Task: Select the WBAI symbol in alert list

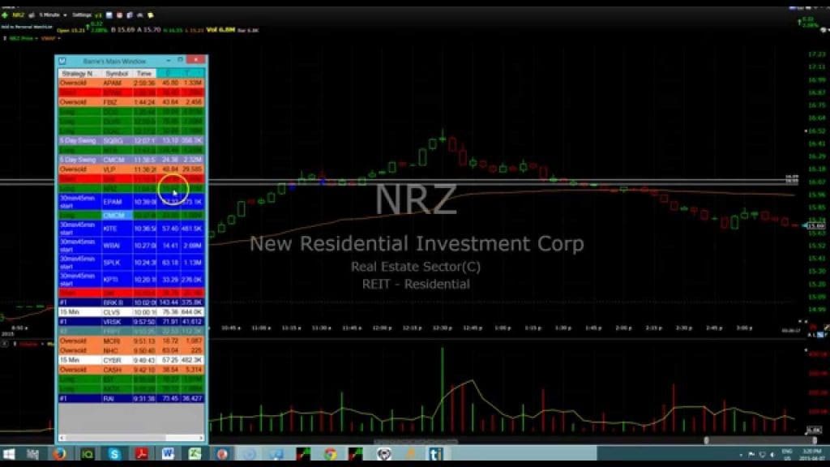Action: point(112,246)
